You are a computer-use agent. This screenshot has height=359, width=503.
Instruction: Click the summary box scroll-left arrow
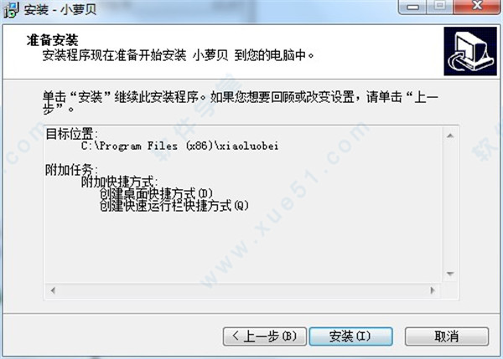(x=53, y=290)
